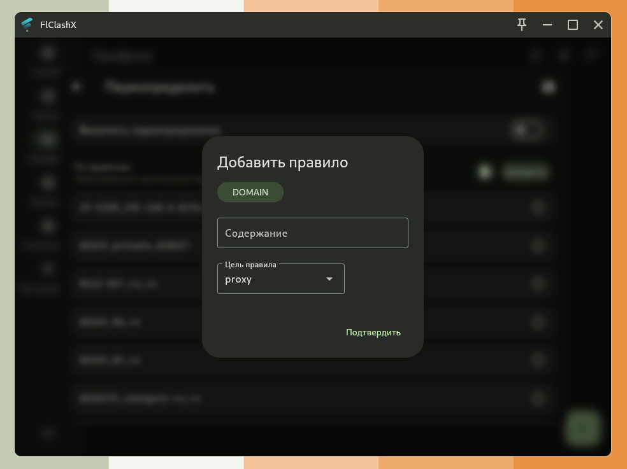Viewport: 627px width, 469px height.
Task: Focus the Содержание text field
Action: 312,233
